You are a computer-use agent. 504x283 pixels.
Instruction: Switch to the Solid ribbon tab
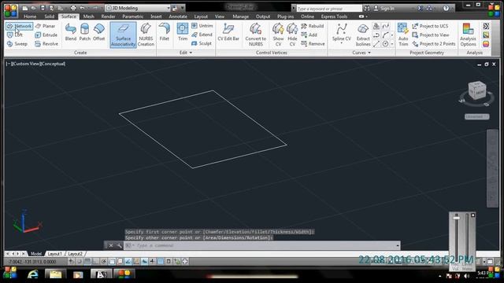coord(49,17)
